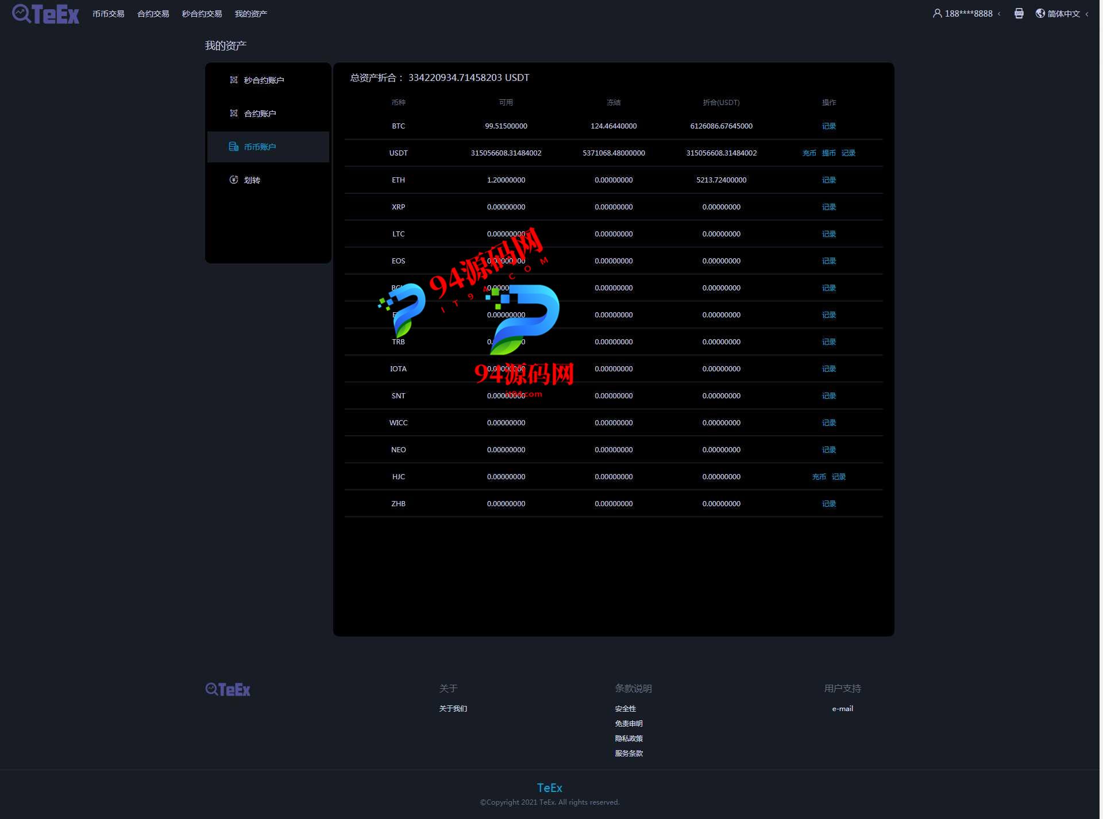Screen dimensions: 1103x819
Task: Click the 折合(USDT) column header
Action: coord(722,103)
